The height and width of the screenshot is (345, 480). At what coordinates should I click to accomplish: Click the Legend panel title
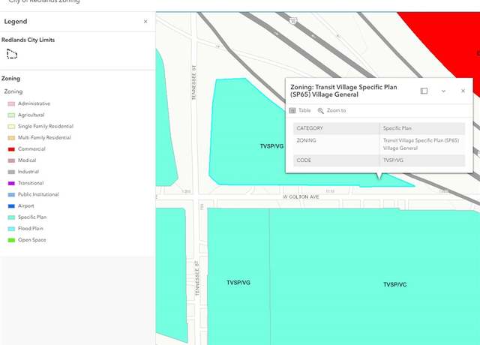[x=16, y=22]
